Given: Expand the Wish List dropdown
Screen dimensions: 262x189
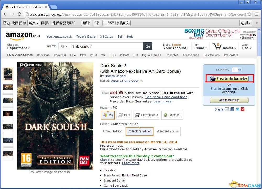Looking at the screenshot, I should tap(247, 46).
